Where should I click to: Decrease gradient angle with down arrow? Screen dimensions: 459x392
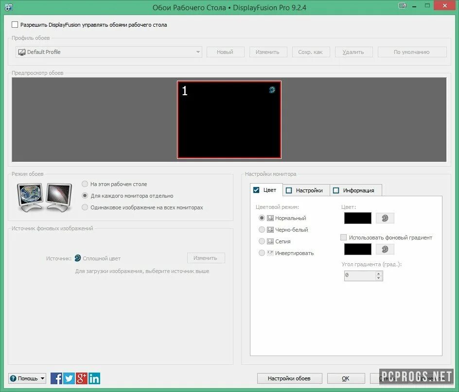tap(378, 278)
